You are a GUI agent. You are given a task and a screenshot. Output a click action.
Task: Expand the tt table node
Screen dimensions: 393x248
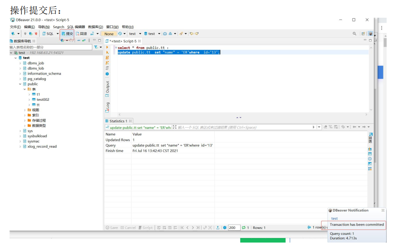(29, 105)
